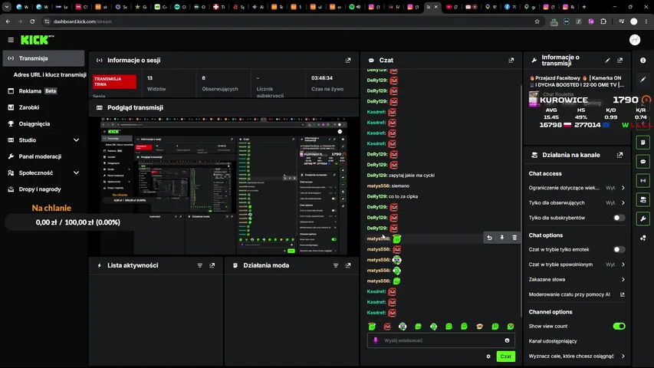Pick the red angry emote in quick bar
Image resolution: width=654 pixels, height=368 pixels.
click(387, 327)
